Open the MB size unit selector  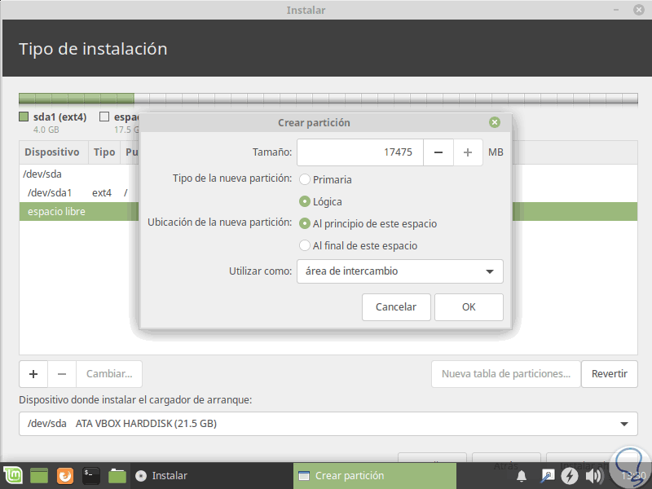click(496, 152)
